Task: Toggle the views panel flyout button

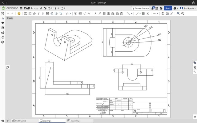Action: tap(7, 67)
